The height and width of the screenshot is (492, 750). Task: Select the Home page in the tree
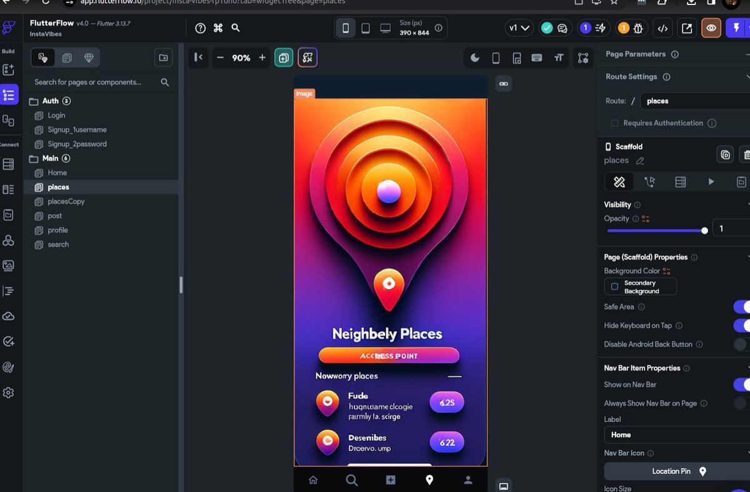56,172
